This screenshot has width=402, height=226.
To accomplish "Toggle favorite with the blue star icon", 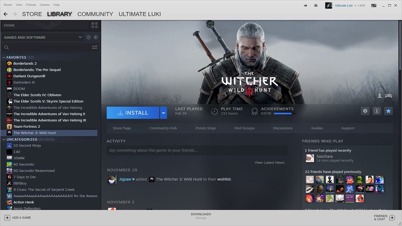I will pyautogui.click(x=388, y=111).
